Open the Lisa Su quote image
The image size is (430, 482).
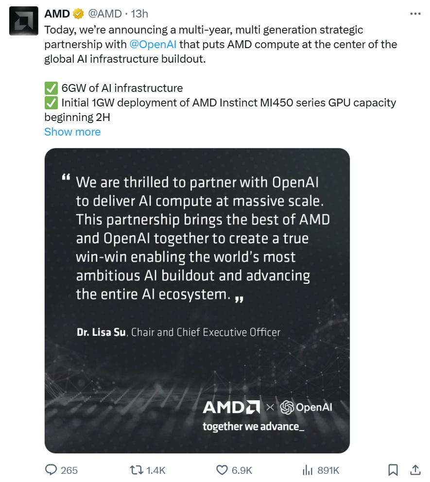(x=197, y=300)
